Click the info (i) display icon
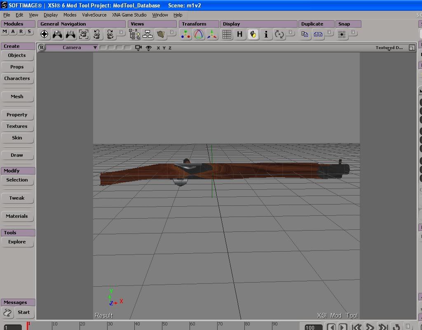Image resolution: width=422 pixels, height=330 pixels. point(266,34)
